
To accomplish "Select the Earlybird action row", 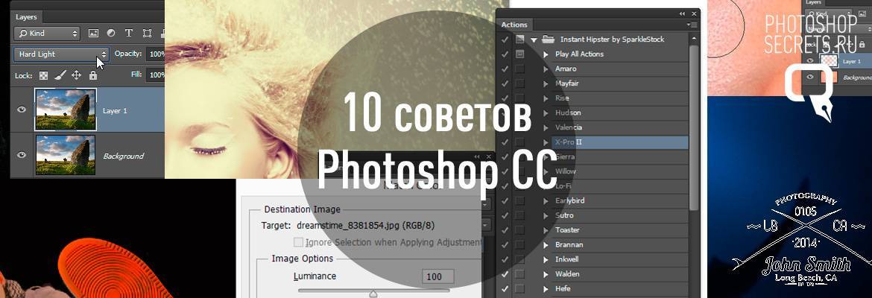I will (x=620, y=200).
